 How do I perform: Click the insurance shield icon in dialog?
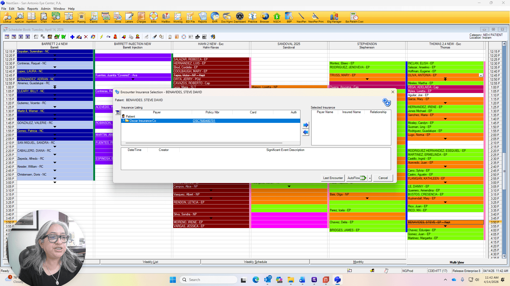[386, 102]
